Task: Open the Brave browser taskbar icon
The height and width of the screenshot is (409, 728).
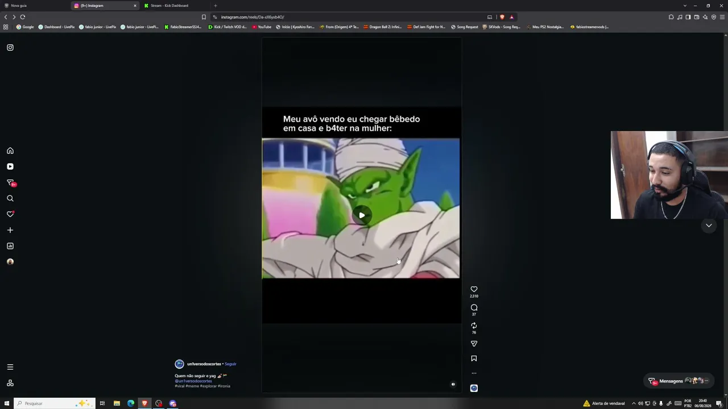Action: point(144,403)
